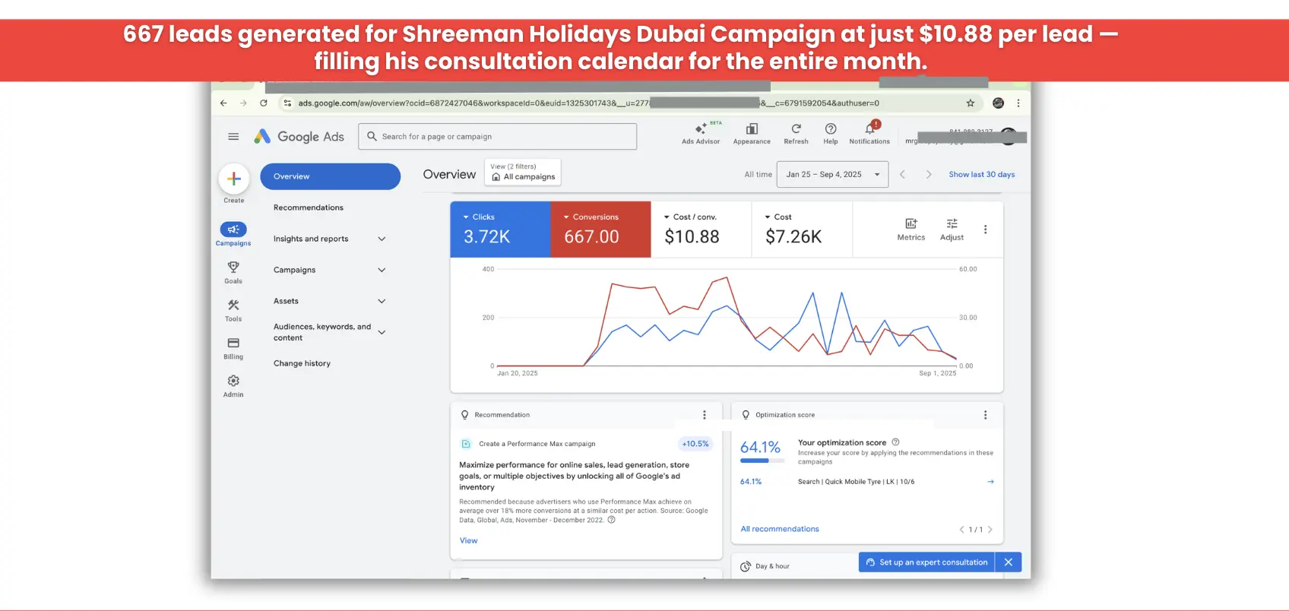This screenshot has height=611, width=1289.
Task: Open chart Adjust settings
Action: (952, 230)
